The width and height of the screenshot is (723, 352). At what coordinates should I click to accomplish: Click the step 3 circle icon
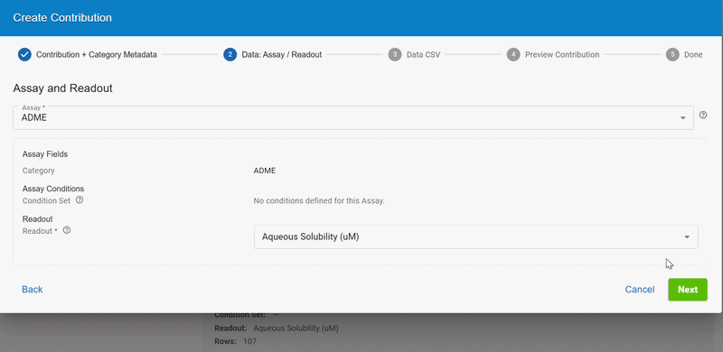pos(395,54)
